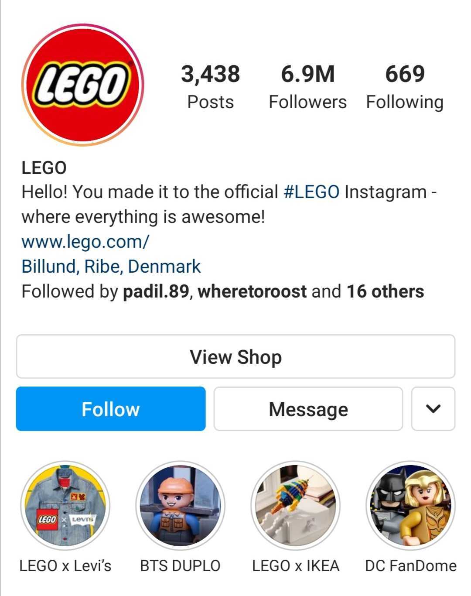This screenshot has width=471, height=596.
Task: Tap the Message button
Action: 308,409
